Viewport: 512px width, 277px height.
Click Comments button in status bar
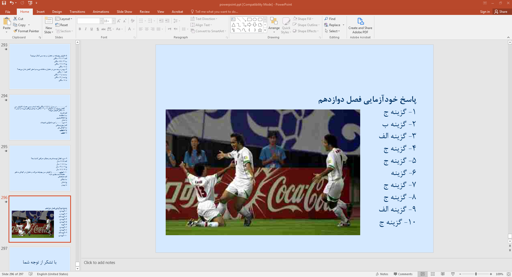pos(403,274)
